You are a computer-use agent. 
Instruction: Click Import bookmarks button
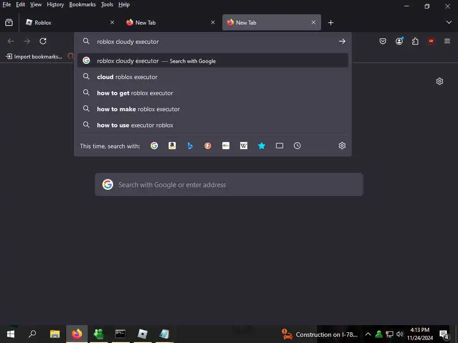click(34, 57)
